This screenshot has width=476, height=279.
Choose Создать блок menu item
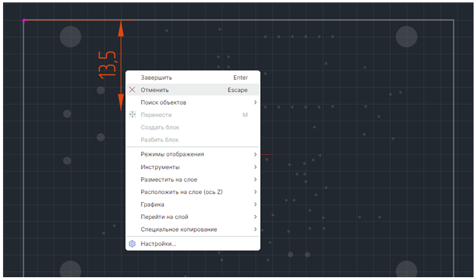tap(193, 127)
